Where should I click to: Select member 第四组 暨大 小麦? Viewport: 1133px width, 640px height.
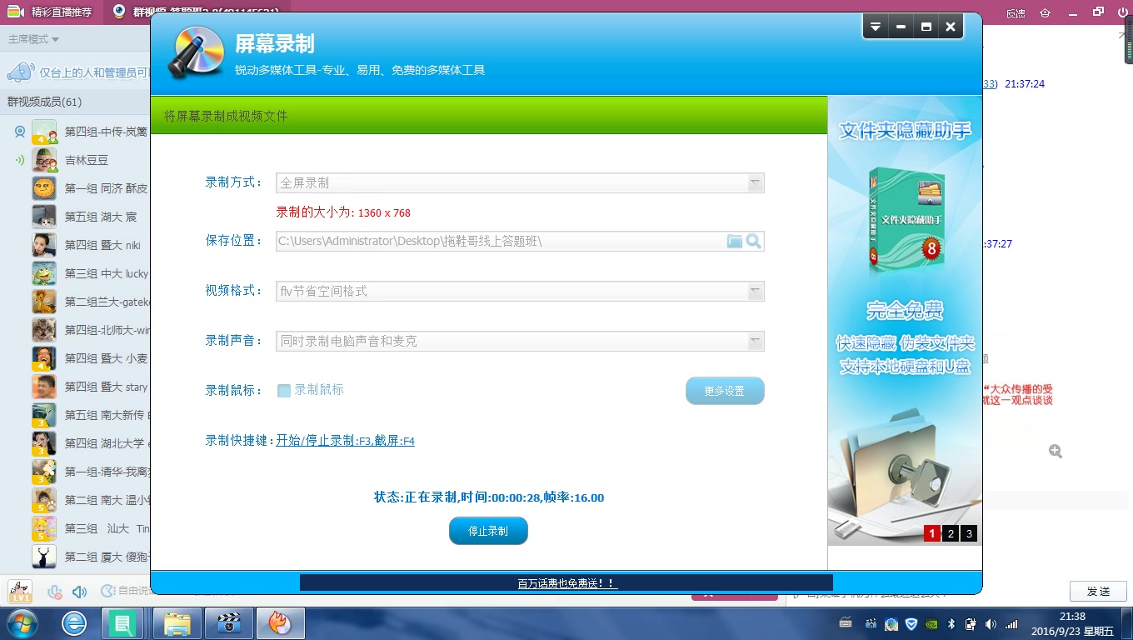[x=75, y=358]
